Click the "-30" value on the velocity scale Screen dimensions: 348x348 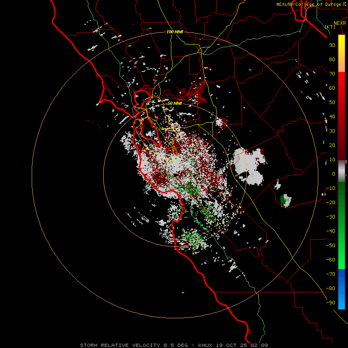pos(331,217)
